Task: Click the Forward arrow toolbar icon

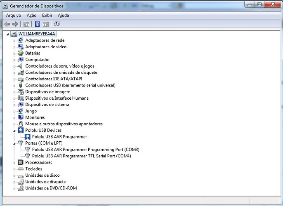Action: tap(15, 24)
